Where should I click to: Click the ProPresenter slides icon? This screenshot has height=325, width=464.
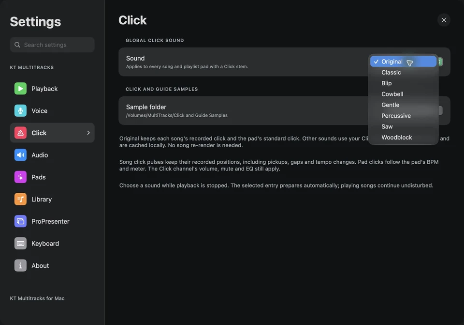[20, 221]
